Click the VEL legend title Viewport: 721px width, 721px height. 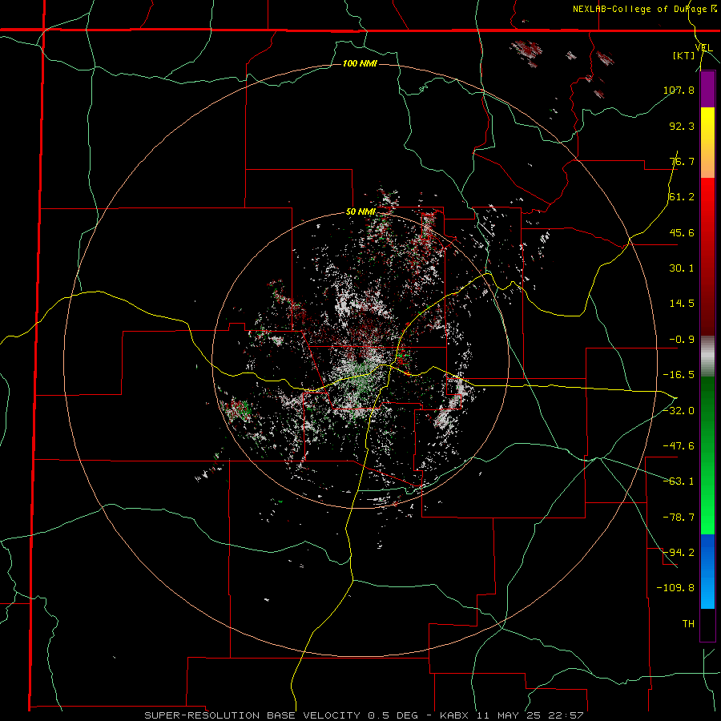tap(703, 48)
